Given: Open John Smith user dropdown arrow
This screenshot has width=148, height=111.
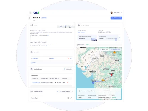Looking at the screenshot, I should click(121, 13).
